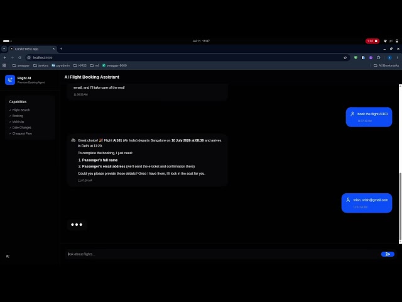Click the typing indicator three dots

[x=77, y=225]
